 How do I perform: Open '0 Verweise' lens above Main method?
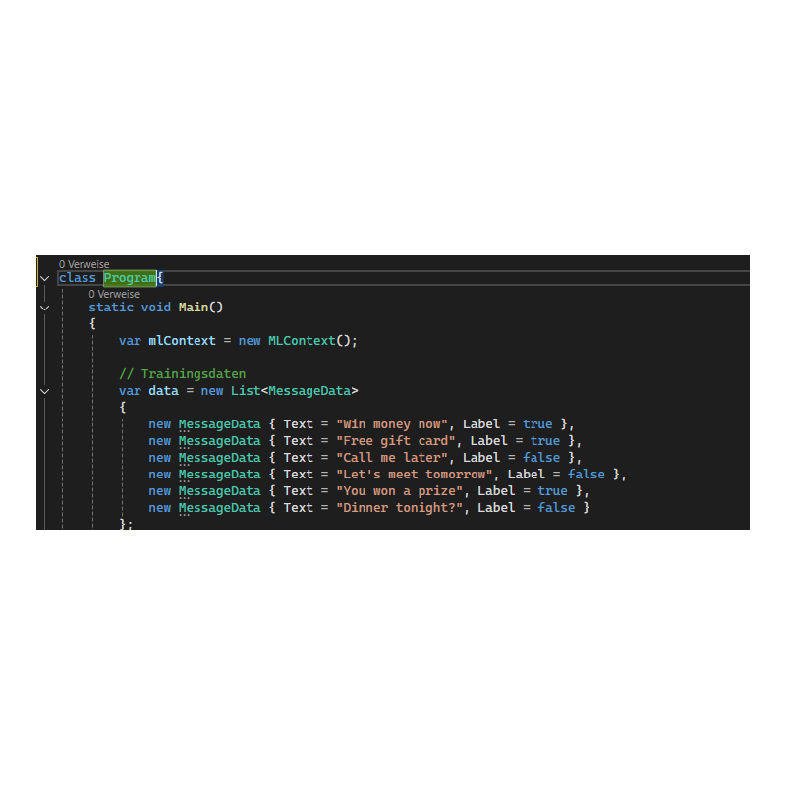(x=114, y=294)
